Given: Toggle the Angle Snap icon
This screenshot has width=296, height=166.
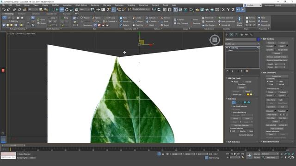Looking at the screenshot, I should (114, 10).
